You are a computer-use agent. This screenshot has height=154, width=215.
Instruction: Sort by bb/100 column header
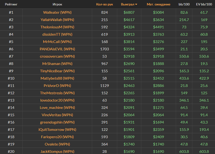coord(184,5)
